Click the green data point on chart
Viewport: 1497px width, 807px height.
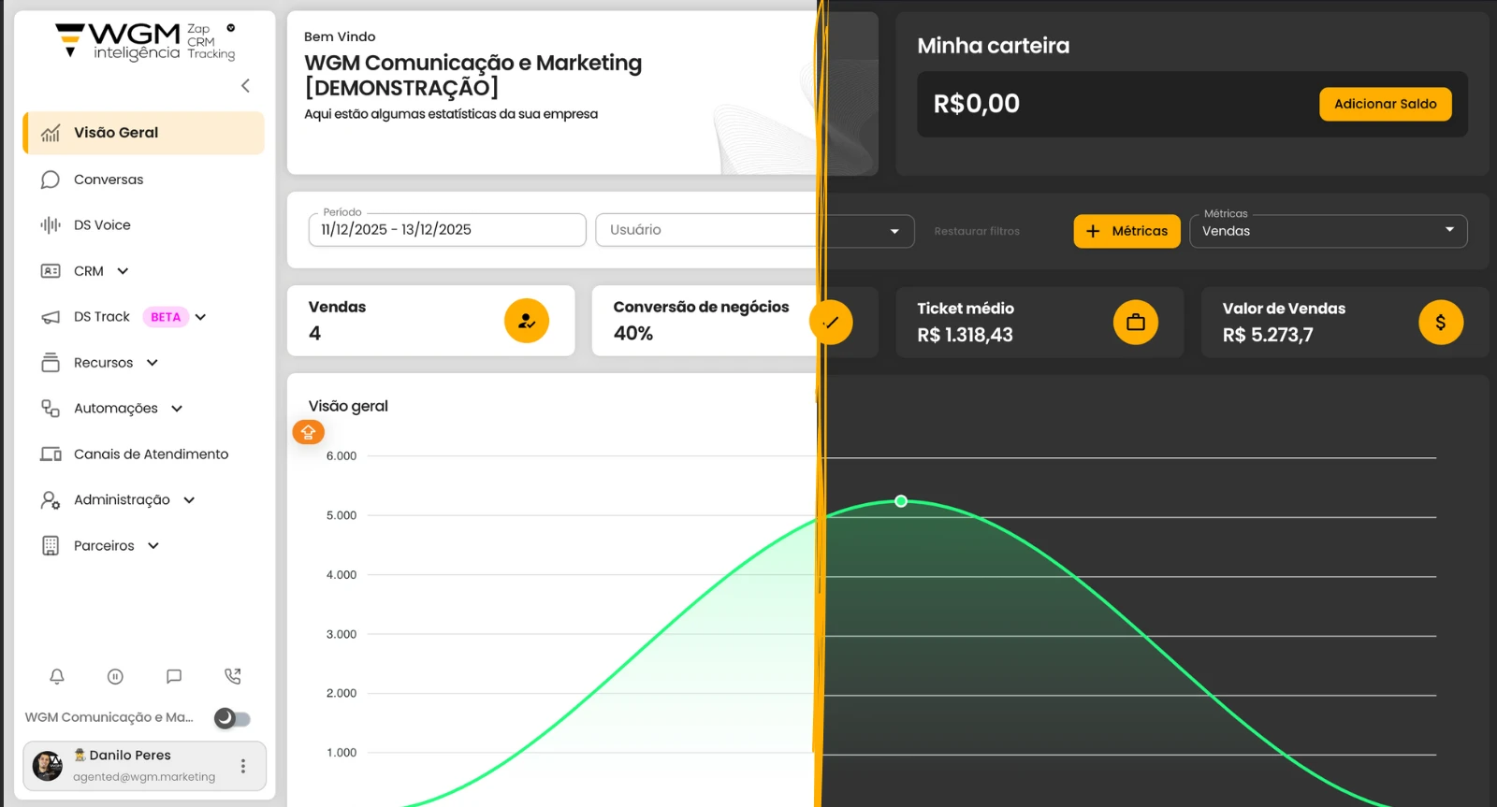coord(901,501)
